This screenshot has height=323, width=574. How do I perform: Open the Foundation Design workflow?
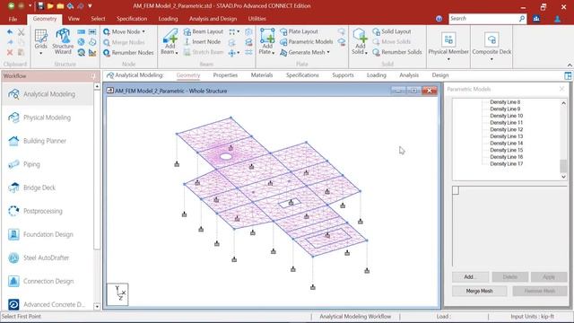point(48,234)
